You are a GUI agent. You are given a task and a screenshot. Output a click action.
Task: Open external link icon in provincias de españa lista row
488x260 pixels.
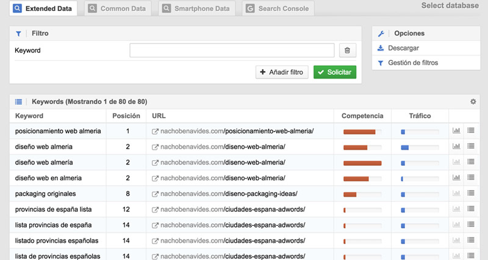(x=155, y=209)
